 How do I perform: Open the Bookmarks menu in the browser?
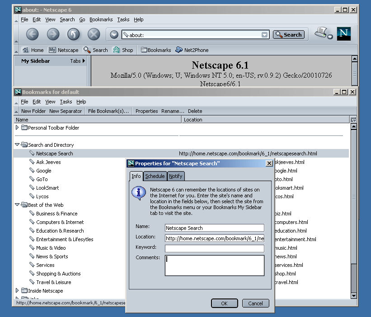pos(101,19)
